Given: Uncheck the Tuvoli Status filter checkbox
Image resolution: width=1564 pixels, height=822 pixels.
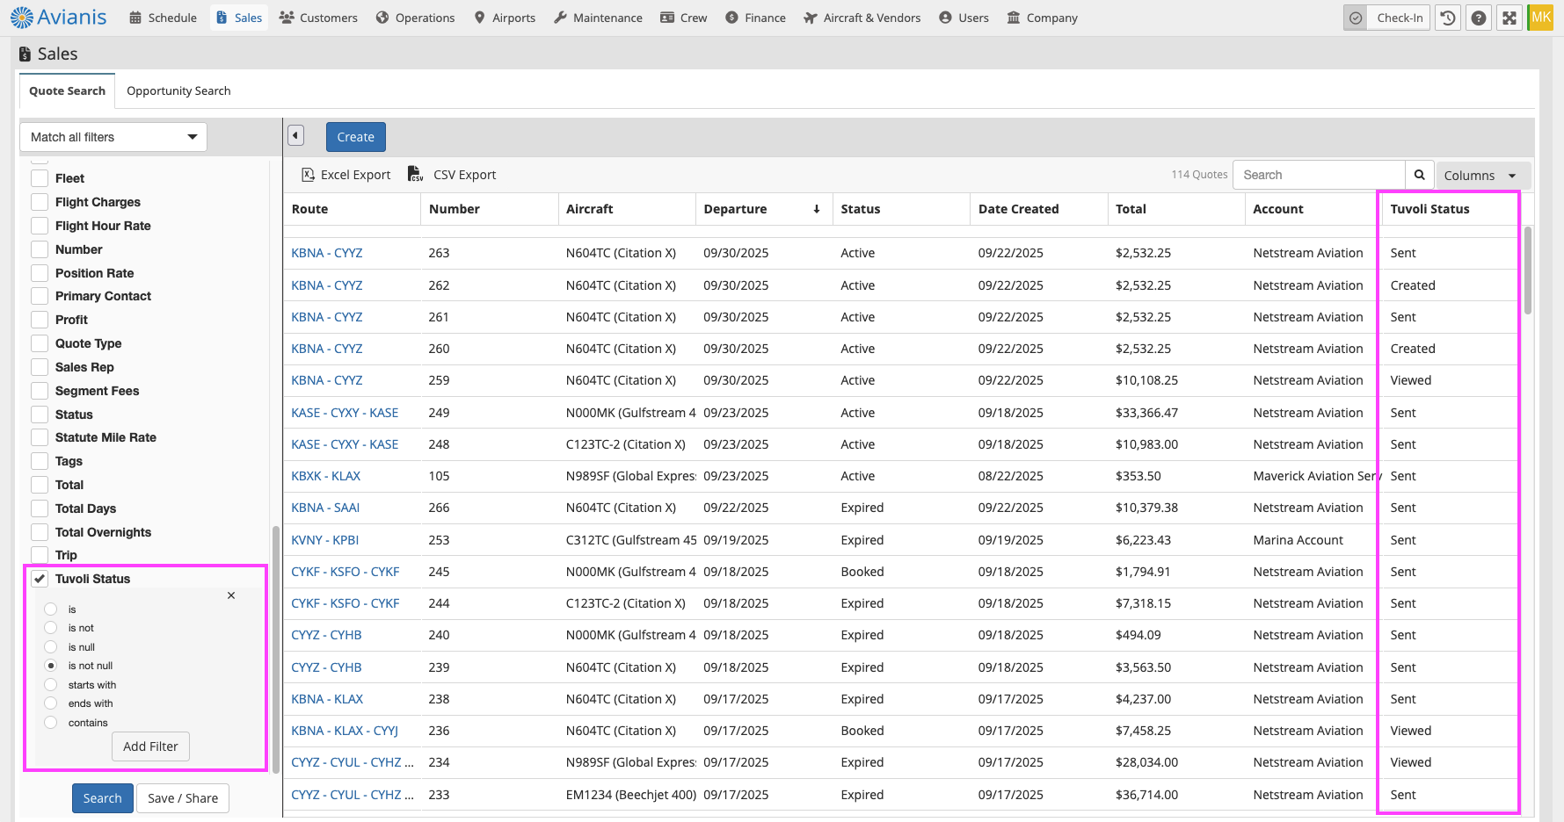Looking at the screenshot, I should point(40,579).
